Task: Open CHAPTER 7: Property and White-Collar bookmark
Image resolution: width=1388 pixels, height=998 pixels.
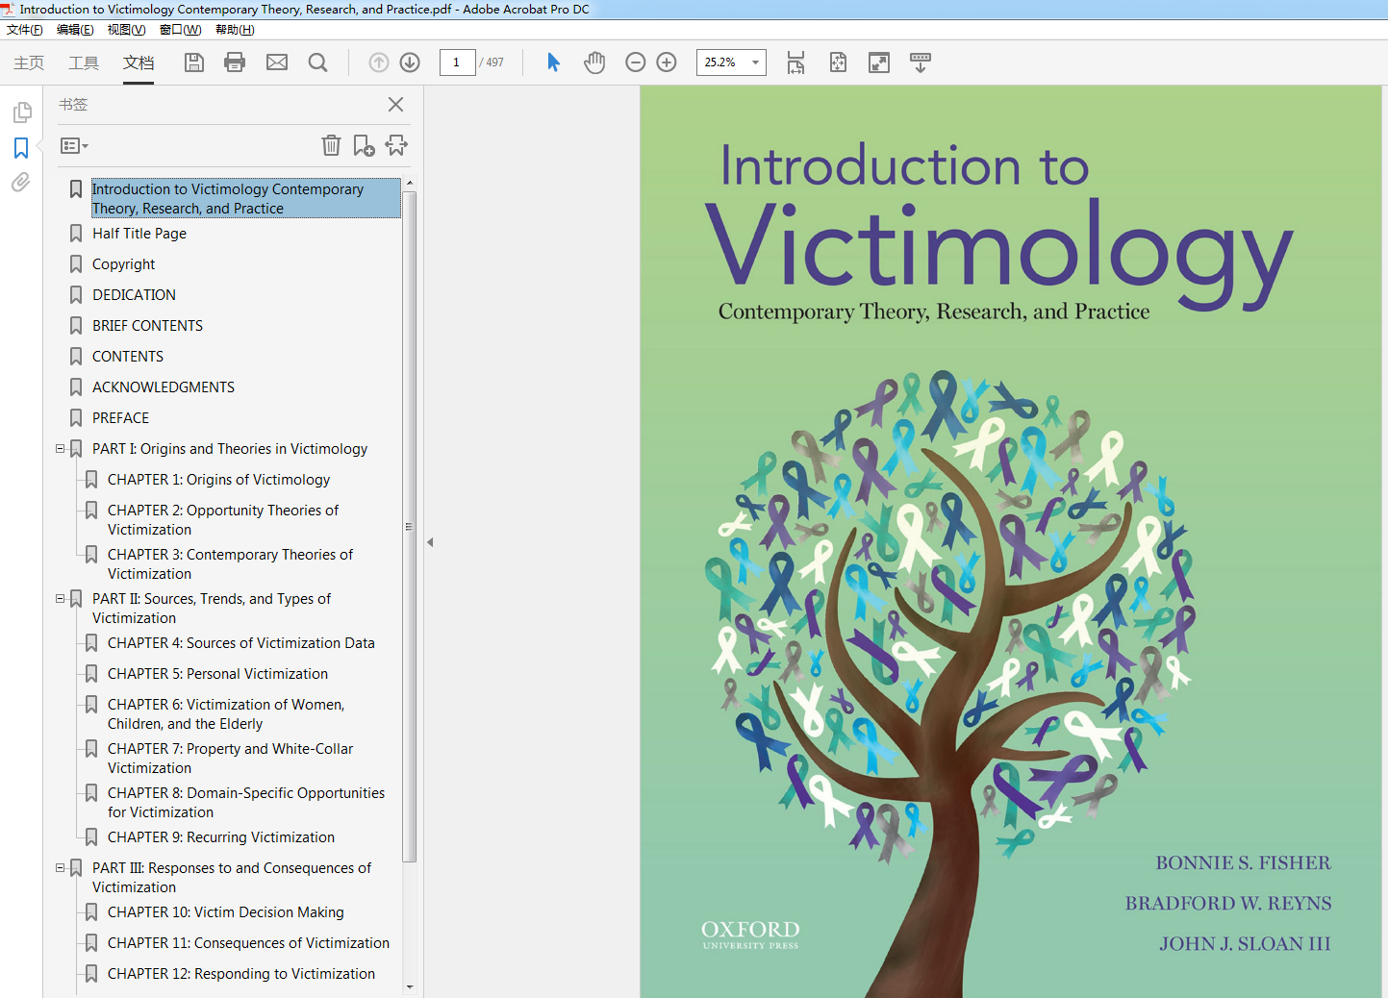Action: [230, 759]
